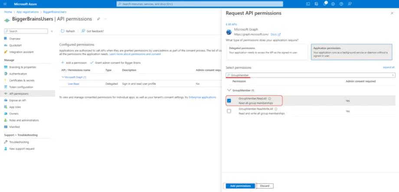Click Got feedback? in toolbar
Viewport: 399px width, 192px height.
pos(93,31)
